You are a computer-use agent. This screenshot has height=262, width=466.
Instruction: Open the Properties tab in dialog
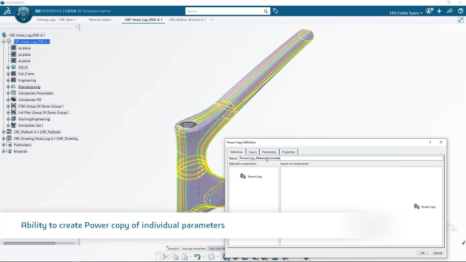click(x=288, y=152)
